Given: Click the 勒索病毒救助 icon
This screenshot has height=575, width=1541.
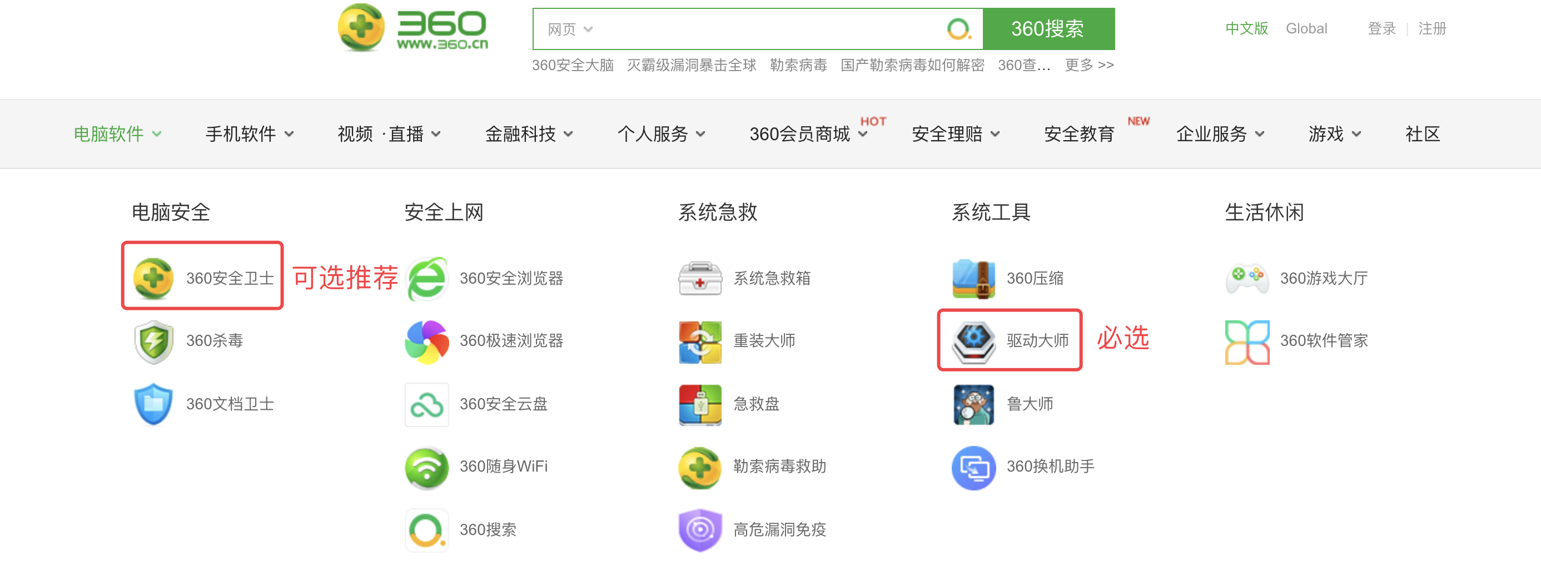Looking at the screenshot, I should [x=700, y=468].
